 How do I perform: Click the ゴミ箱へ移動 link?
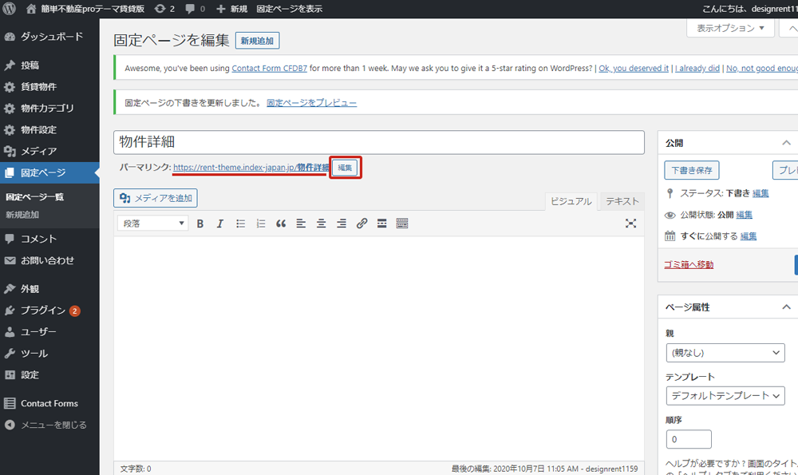(x=689, y=264)
